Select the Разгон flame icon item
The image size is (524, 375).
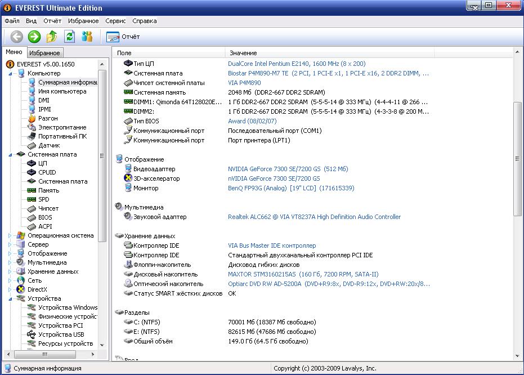32,118
